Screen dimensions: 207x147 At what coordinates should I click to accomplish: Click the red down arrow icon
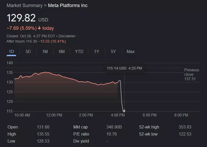tap(39, 28)
